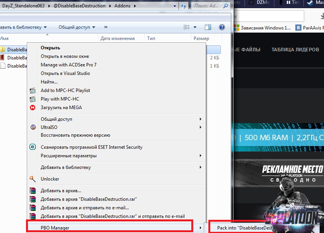
Task: Click WinRAR icon for "Добавить в архив и отправить по e-mail..."
Action: (x=33, y=208)
